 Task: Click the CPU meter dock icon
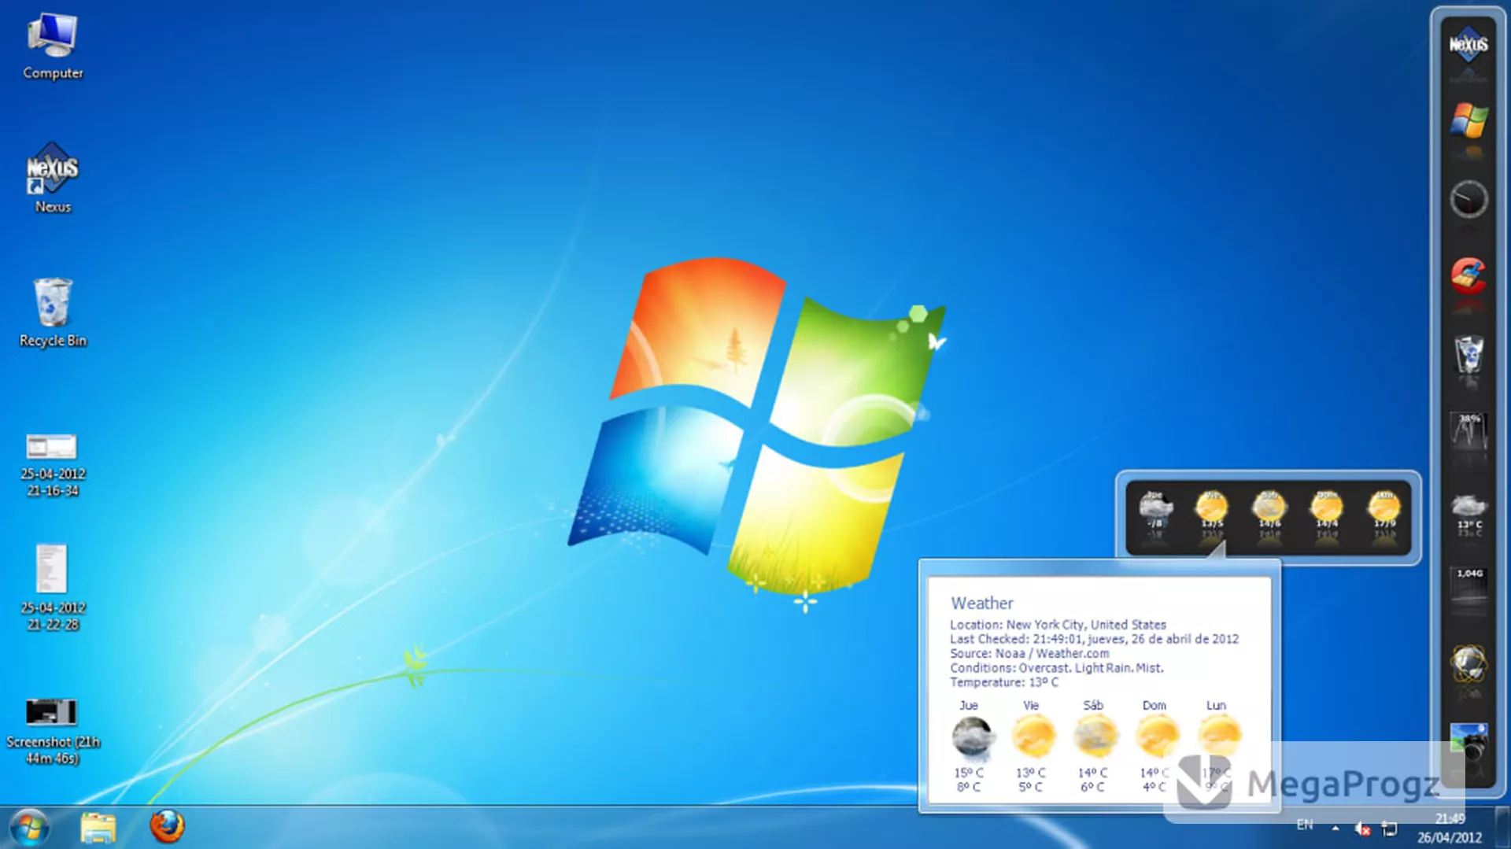[1469, 430]
